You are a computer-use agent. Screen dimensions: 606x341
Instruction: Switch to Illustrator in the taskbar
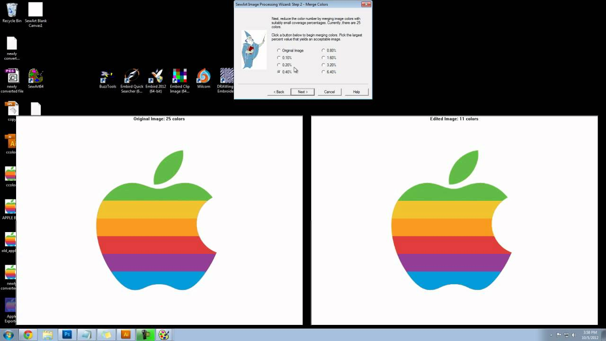(x=125, y=334)
